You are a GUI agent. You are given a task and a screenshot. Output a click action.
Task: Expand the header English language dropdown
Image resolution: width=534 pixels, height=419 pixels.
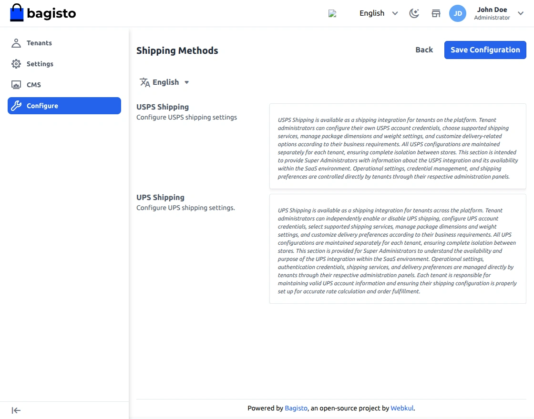click(x=379, y=13)
